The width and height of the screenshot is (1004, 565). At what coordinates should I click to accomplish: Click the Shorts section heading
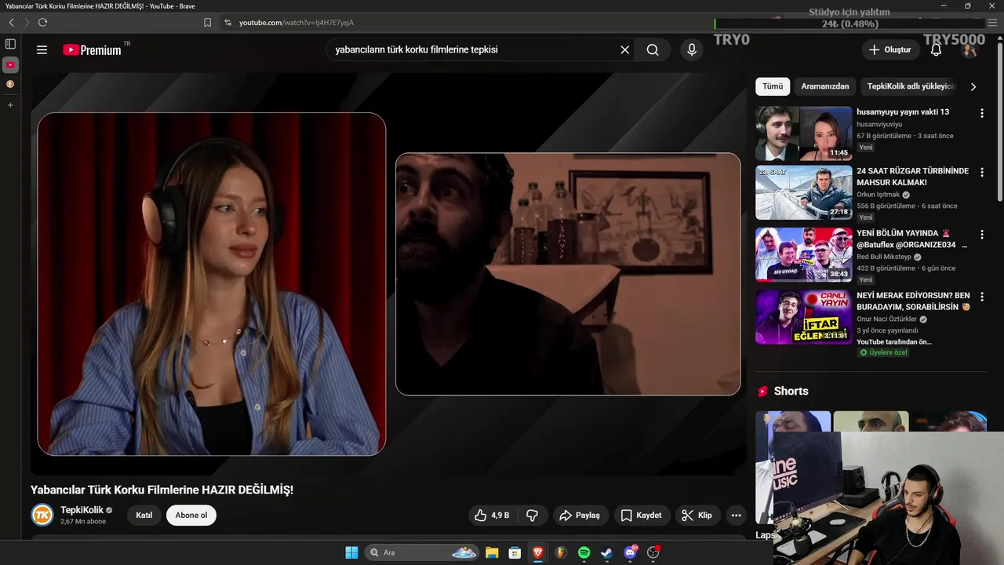(x=791, y=391)
